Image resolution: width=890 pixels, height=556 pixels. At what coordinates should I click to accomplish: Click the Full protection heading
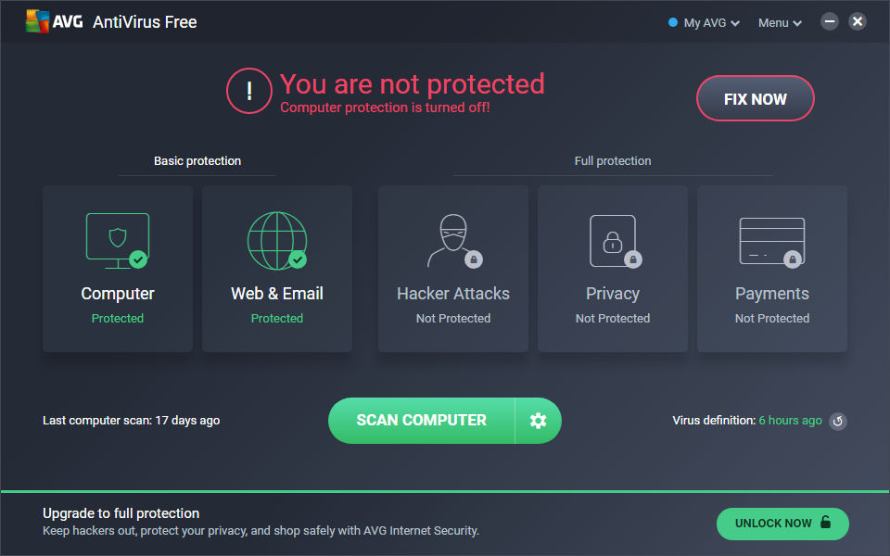613,161
